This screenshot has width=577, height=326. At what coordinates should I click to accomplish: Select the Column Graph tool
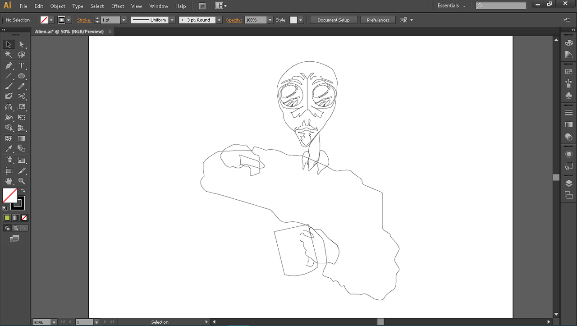(x=22, y=160)
